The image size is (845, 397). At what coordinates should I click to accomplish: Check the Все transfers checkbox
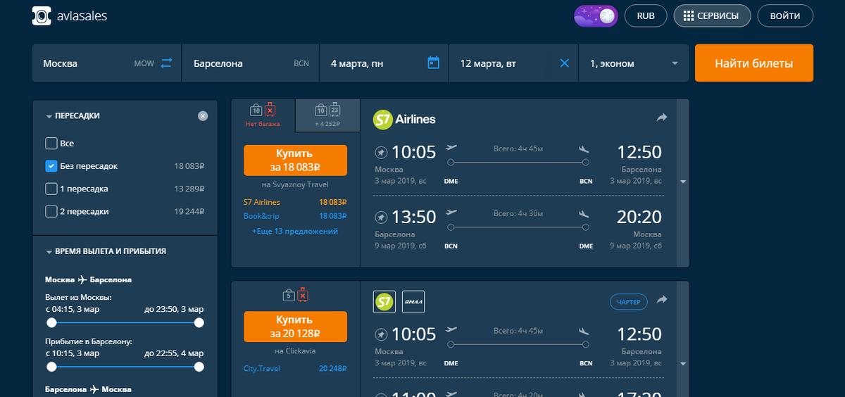point(51,144)
